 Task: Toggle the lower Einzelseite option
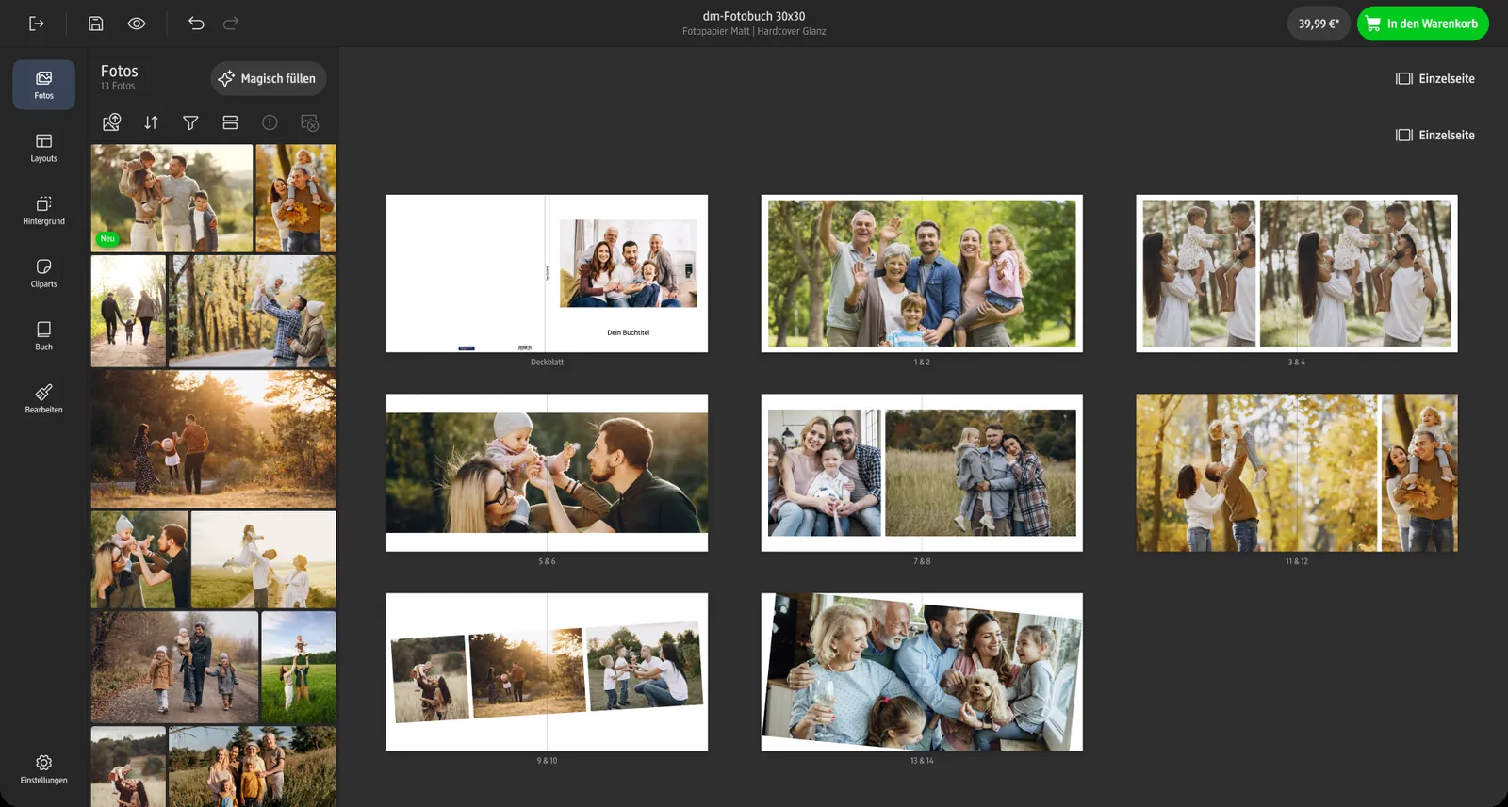click(1435, 135)
